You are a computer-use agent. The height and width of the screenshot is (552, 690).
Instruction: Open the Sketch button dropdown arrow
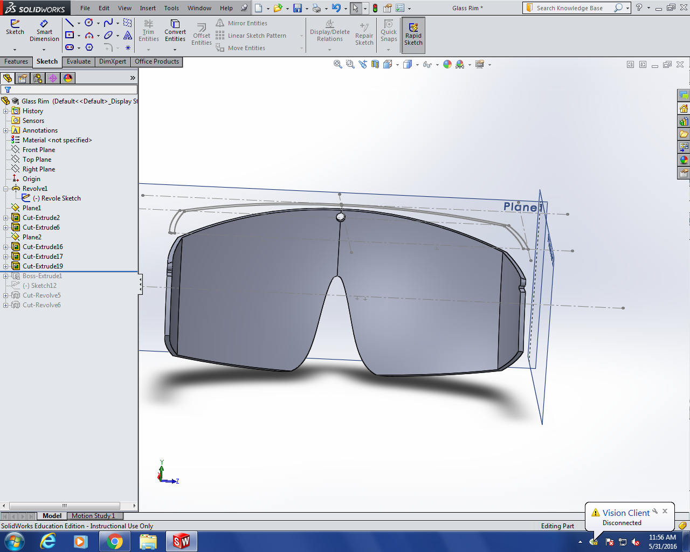click(15, 49)
